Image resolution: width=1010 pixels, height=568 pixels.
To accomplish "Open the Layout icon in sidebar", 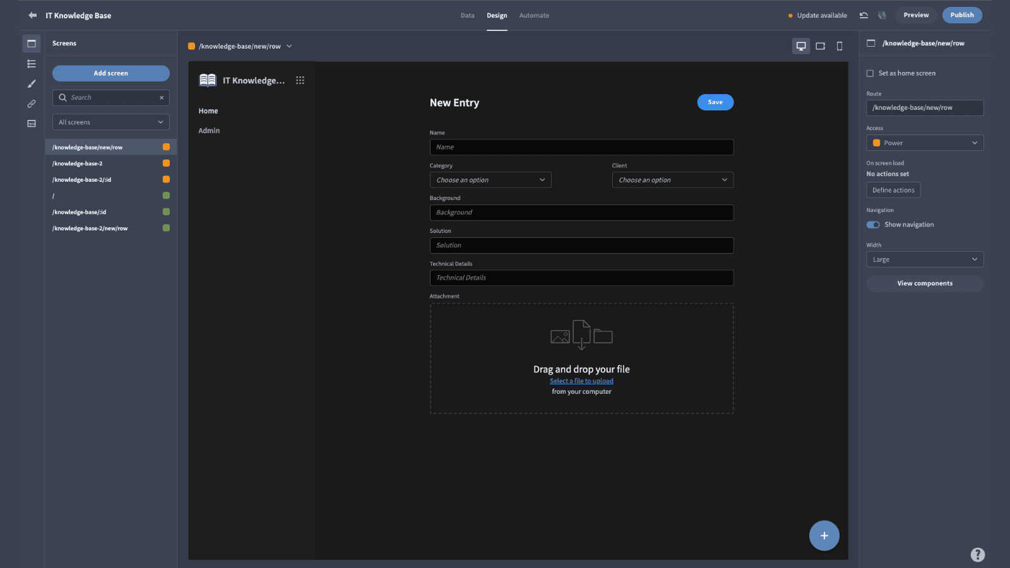I will (x=32, y=124).
